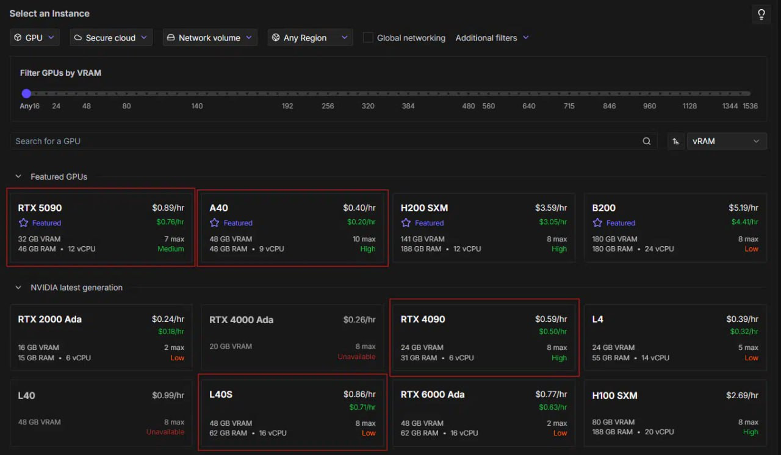Click Unavailable label on RTX 4000 Ada

(357, 357)
